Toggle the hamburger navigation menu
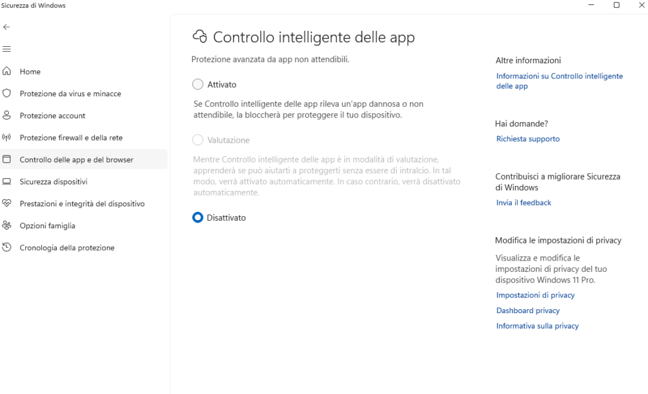 7,49
